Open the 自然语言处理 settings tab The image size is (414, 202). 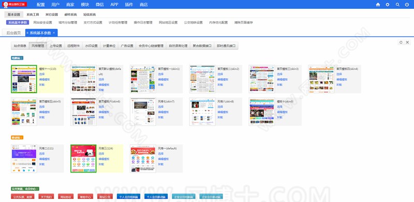pyautogui.click(x=179, y=46)
